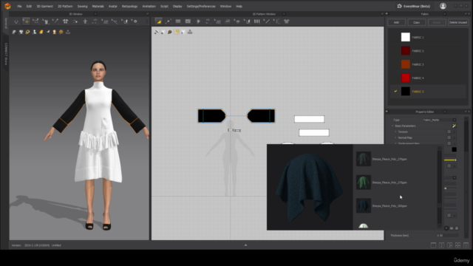Screen dimensions: 473x266
Task: Choose Sherpa_Fleece_Poly_300gsm preset thumbnail
Action: (363, 205)
